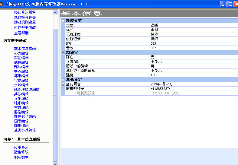Expand the 当前回合 row
238x165 pixels.
coord(63,84)
